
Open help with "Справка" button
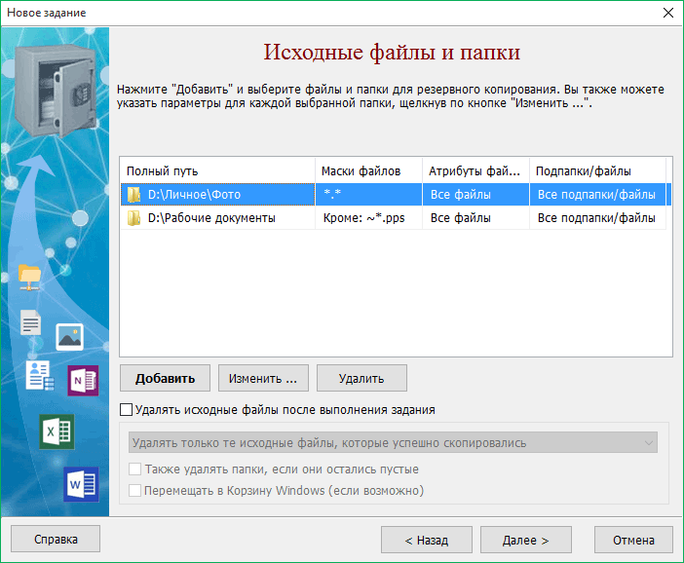(x=56, y=540)
